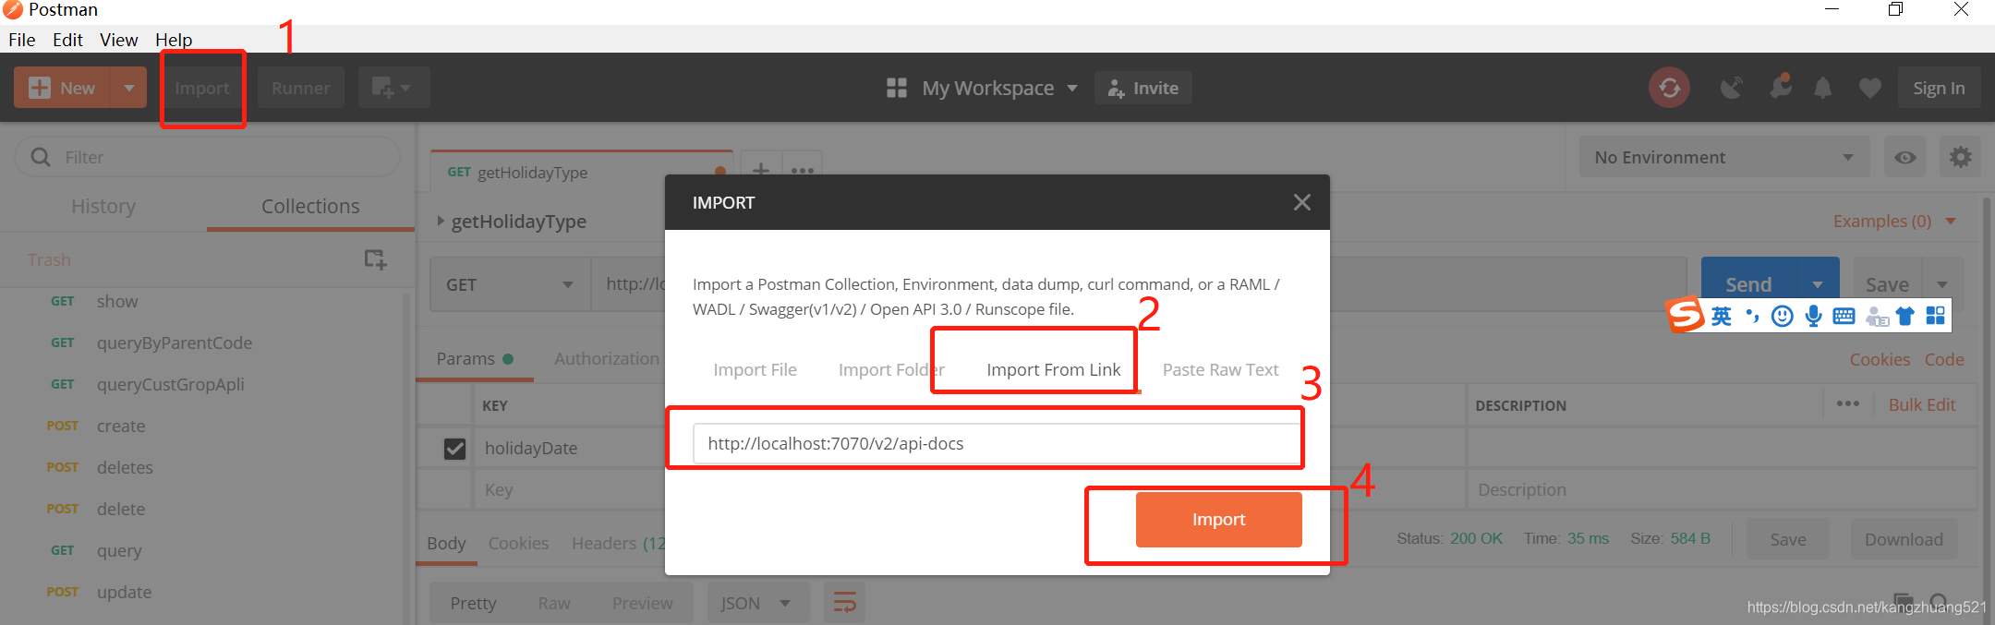Open Save button dropdown arrow
Viewport: 1995px width, 625px height.
tap(1942, 284)
